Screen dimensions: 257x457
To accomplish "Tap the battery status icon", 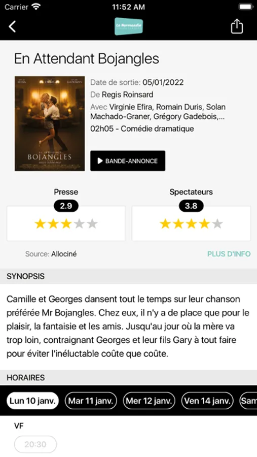I will 246,7.
